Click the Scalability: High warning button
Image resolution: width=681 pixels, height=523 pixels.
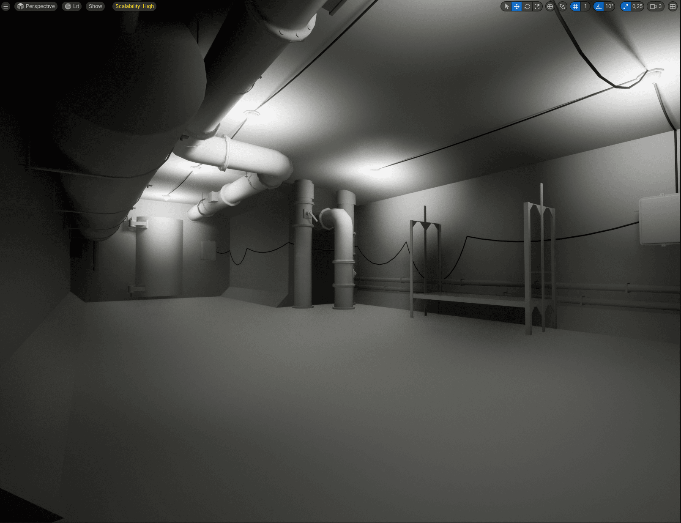[134, 6]
